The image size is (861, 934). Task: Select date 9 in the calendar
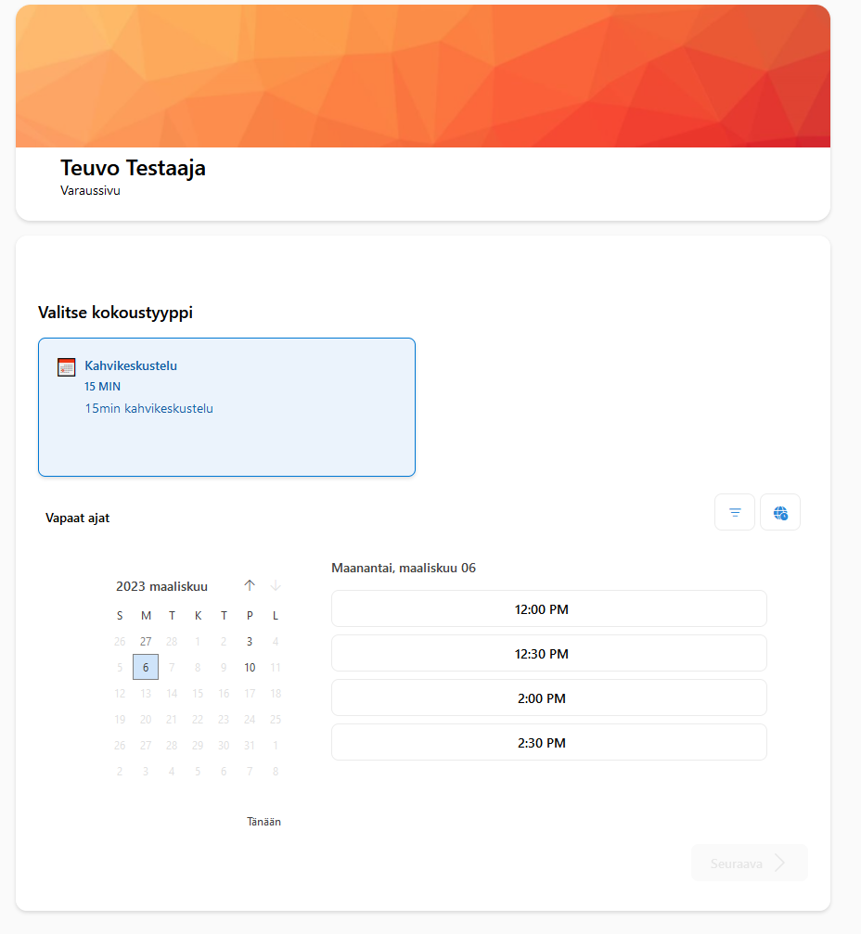(x=224, y=667)
